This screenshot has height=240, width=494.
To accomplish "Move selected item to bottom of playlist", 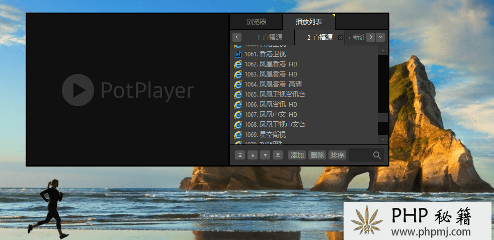I will (x=278, y=155).
